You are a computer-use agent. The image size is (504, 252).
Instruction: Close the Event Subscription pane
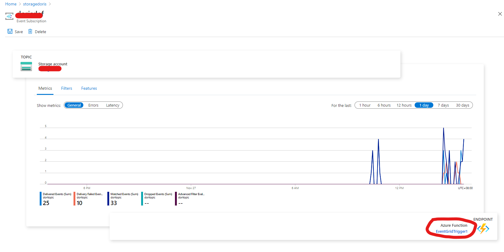tap(500, 14)
